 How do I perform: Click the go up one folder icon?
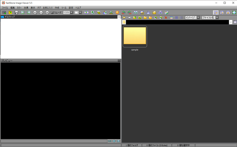click(135, 18)
